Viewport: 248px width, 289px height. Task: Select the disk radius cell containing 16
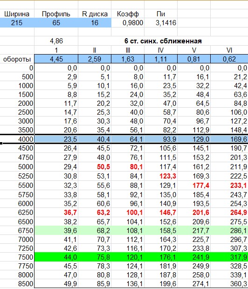[x=95, y=23]
